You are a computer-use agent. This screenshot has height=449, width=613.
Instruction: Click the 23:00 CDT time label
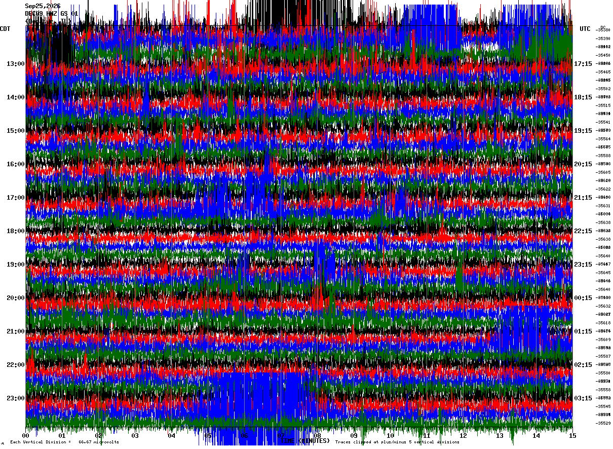pos(16,398)
